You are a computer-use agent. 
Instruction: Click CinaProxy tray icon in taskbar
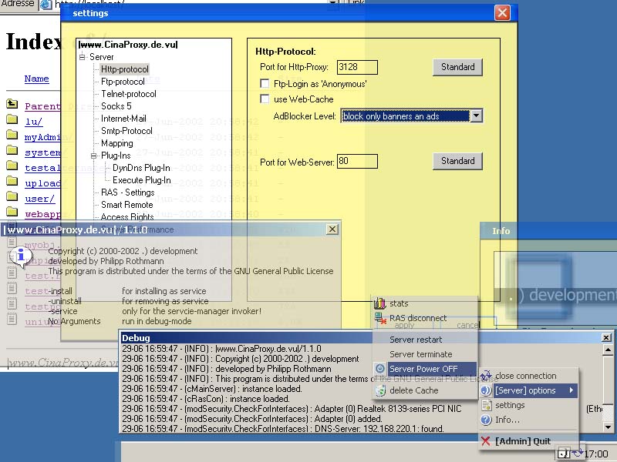(x=565, y=454)
